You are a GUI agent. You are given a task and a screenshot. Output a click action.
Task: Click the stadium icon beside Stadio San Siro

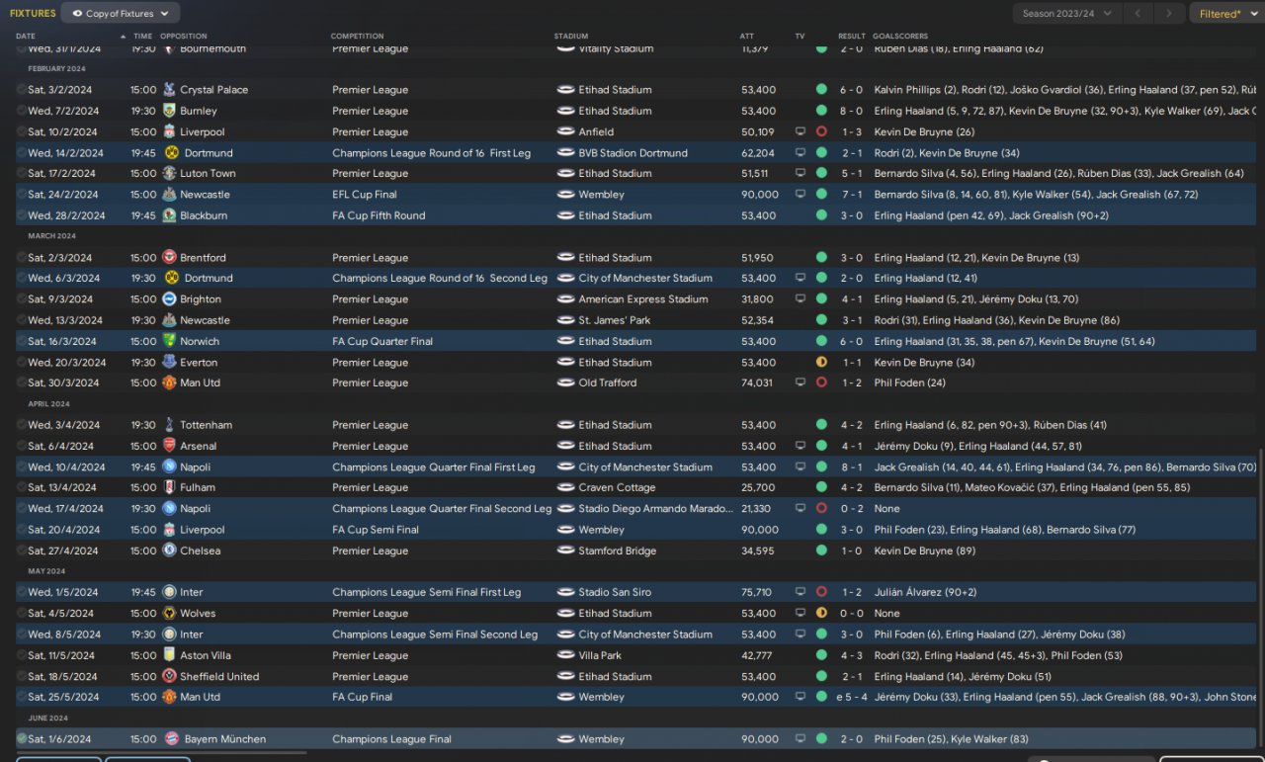point(565,593)
